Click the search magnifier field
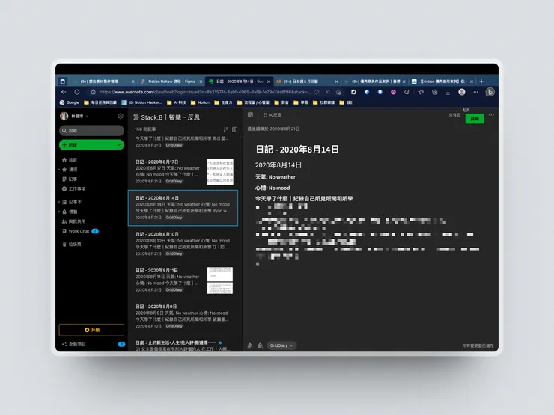Viewport: 554px width, 415px height. click(x=91, y=131)
